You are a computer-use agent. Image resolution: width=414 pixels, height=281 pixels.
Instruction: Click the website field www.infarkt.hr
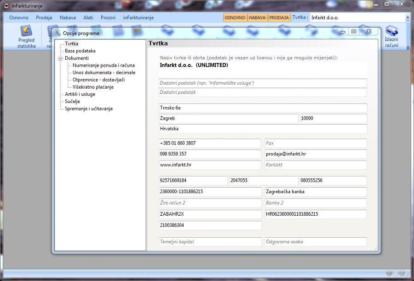point(210,165)
